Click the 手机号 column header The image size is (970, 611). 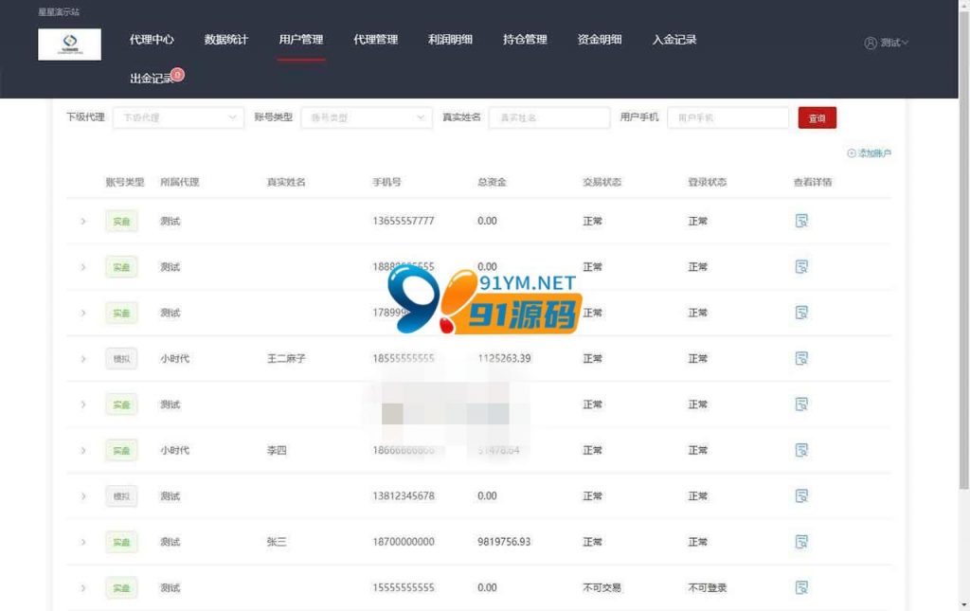[x=386, y=182]
